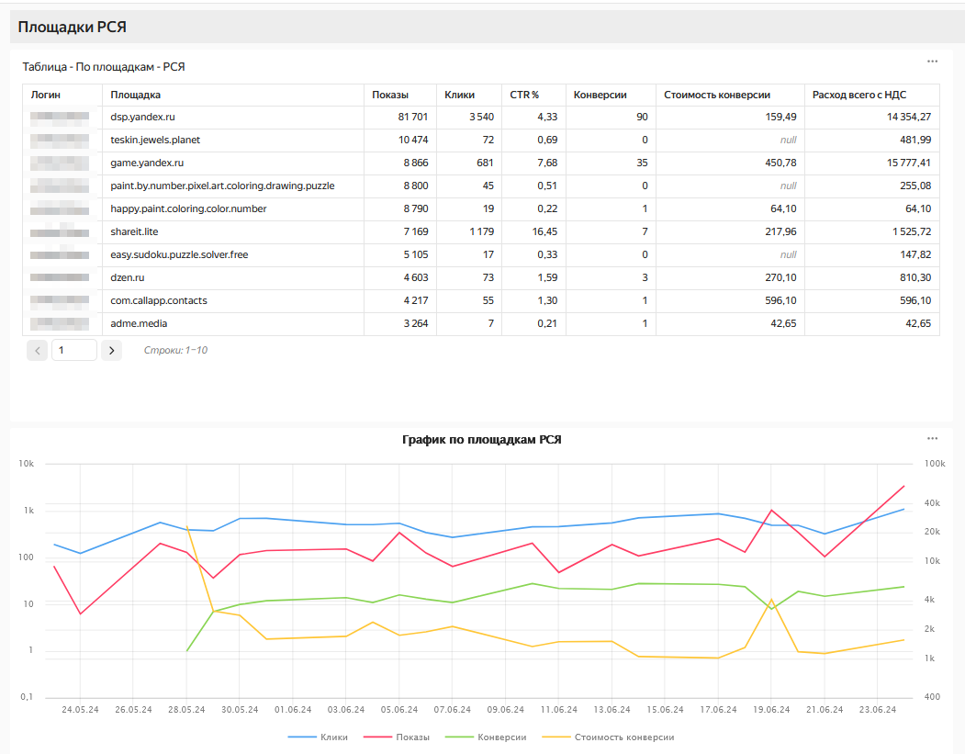Open the table widget three-dot menu

[932, 62]
